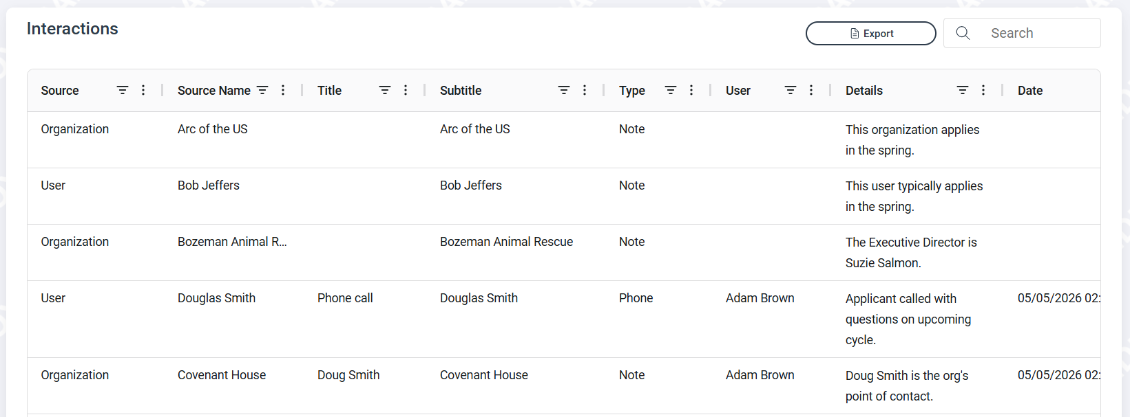
Task: Sort by the Type column header
Action: (632, 91)
